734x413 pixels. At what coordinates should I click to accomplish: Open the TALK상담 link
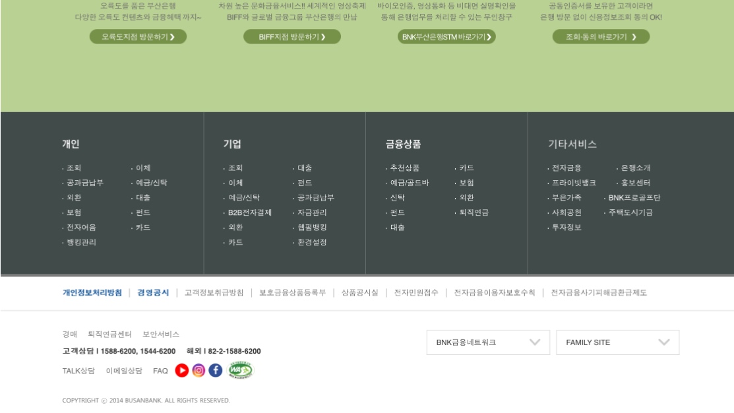(x=78, y=371)
